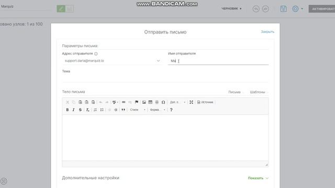Click the АКТИВИРОВАТЬ button
This screenshot has width=335, height=188.
322,9
